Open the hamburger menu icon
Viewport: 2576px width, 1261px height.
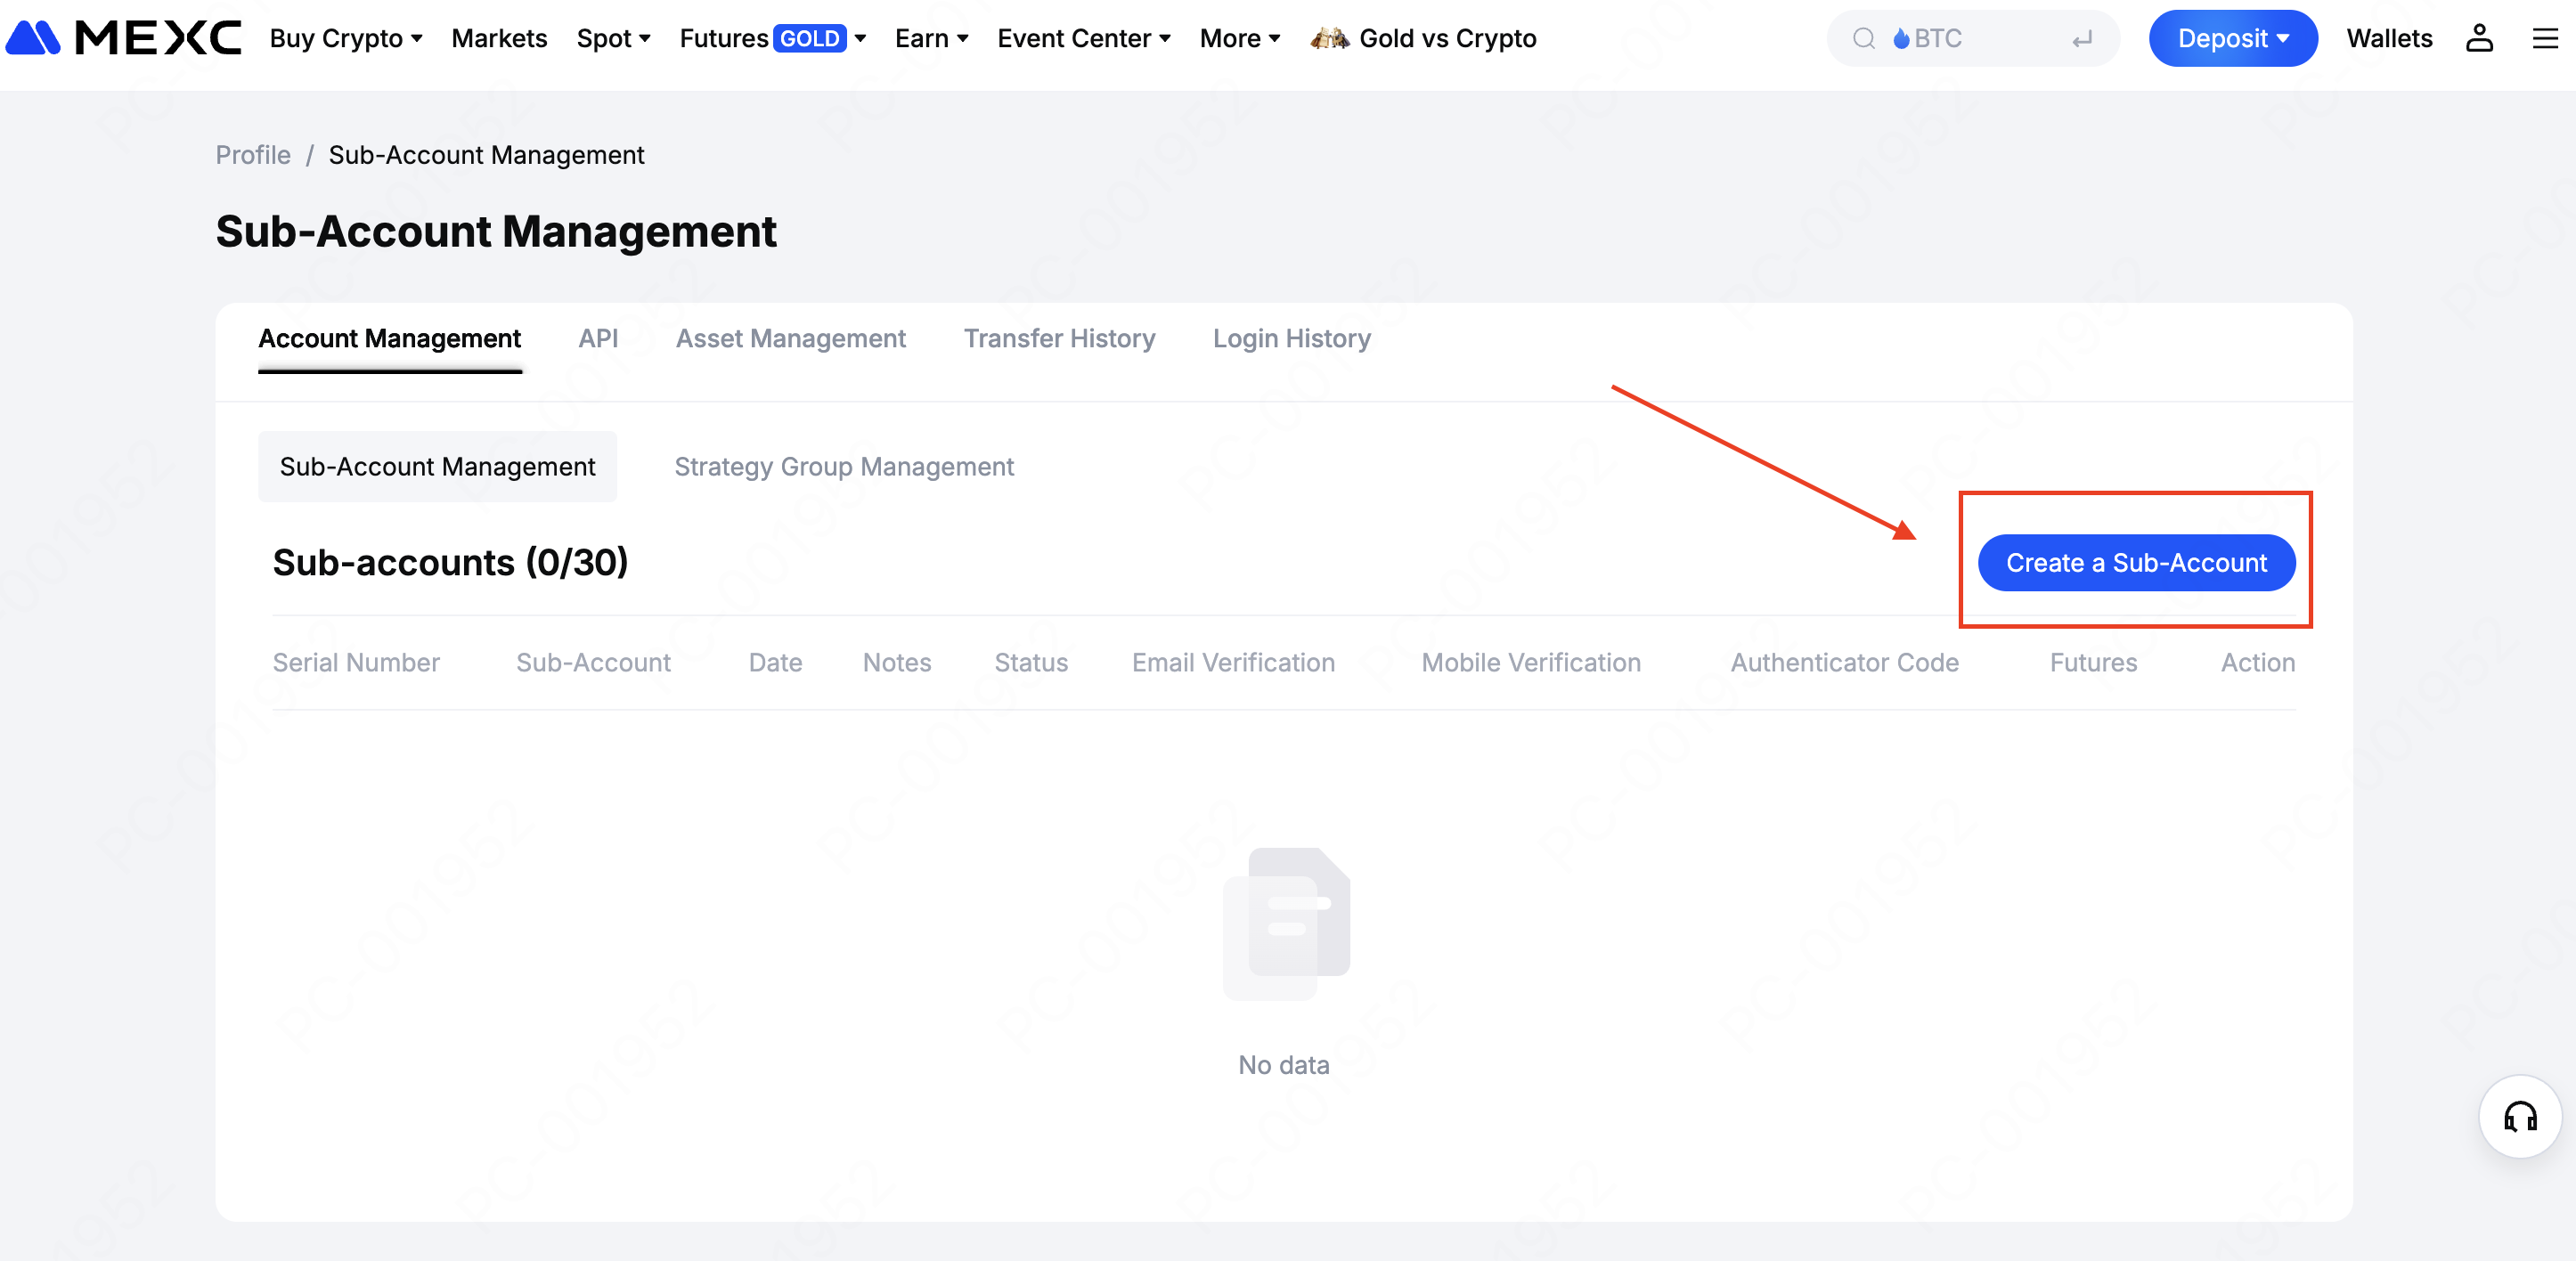tap(2544, 38)
